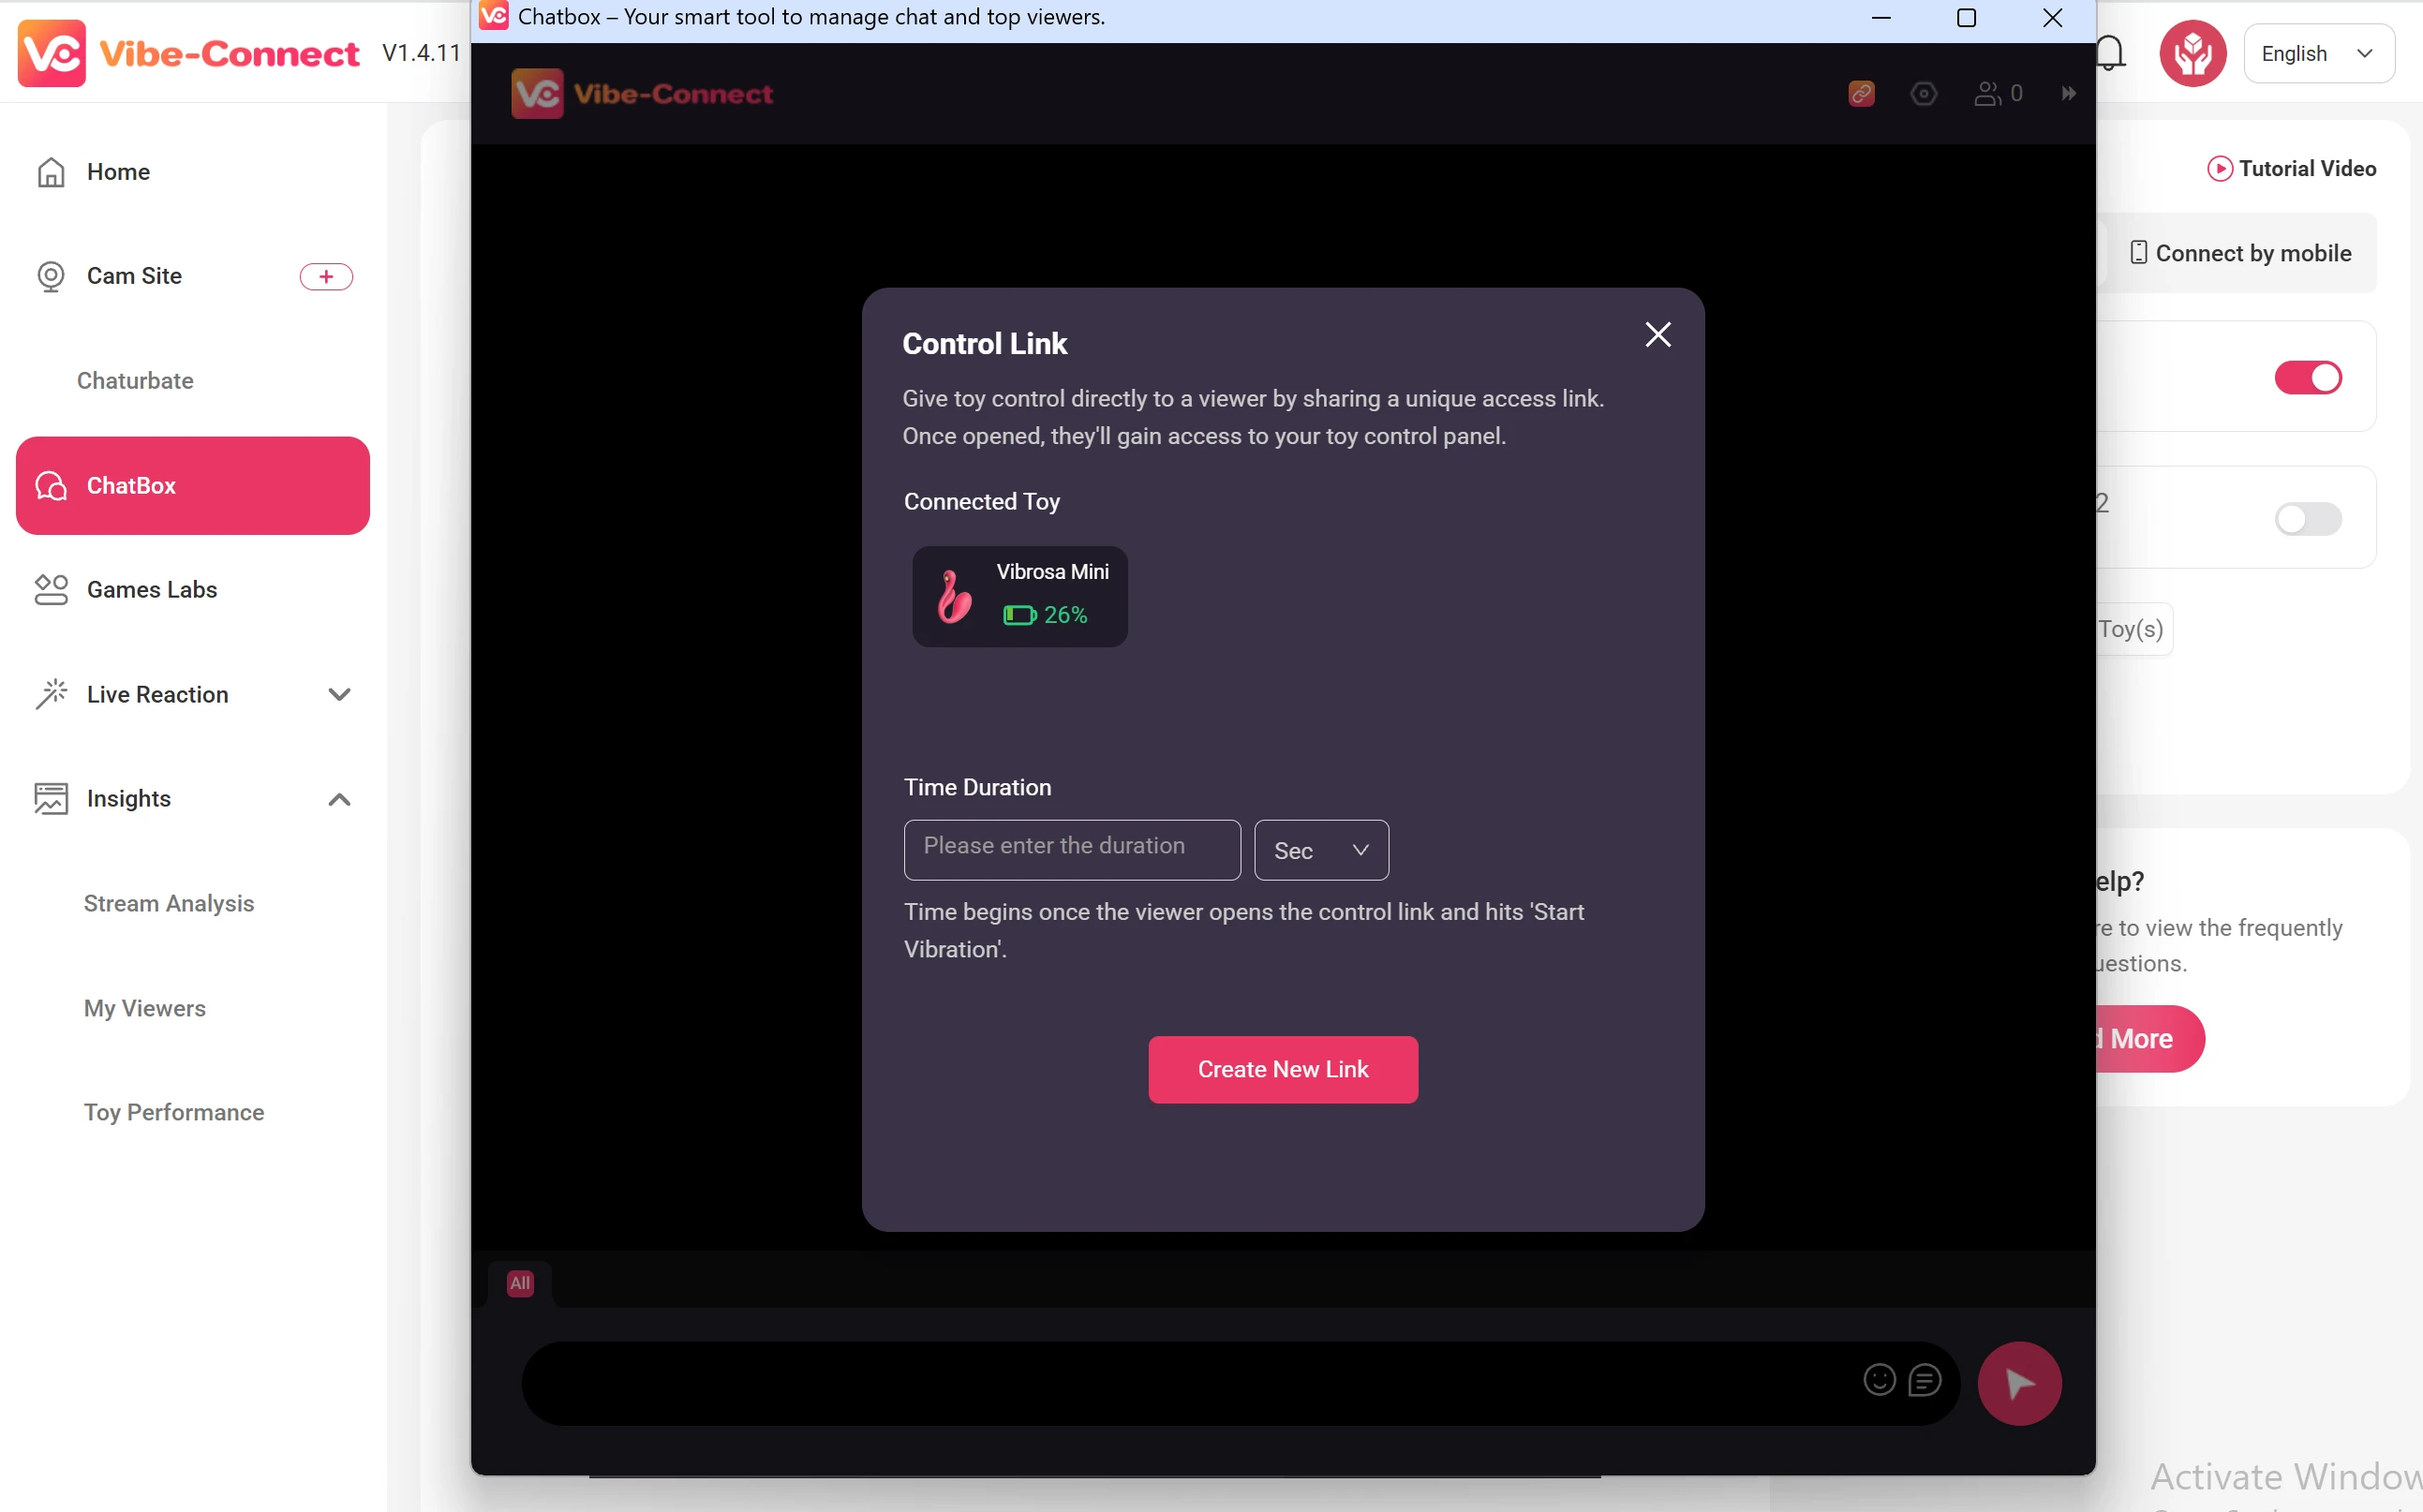Open the English language dropdown
2423x1512 pixels.
click(2317, 54)
